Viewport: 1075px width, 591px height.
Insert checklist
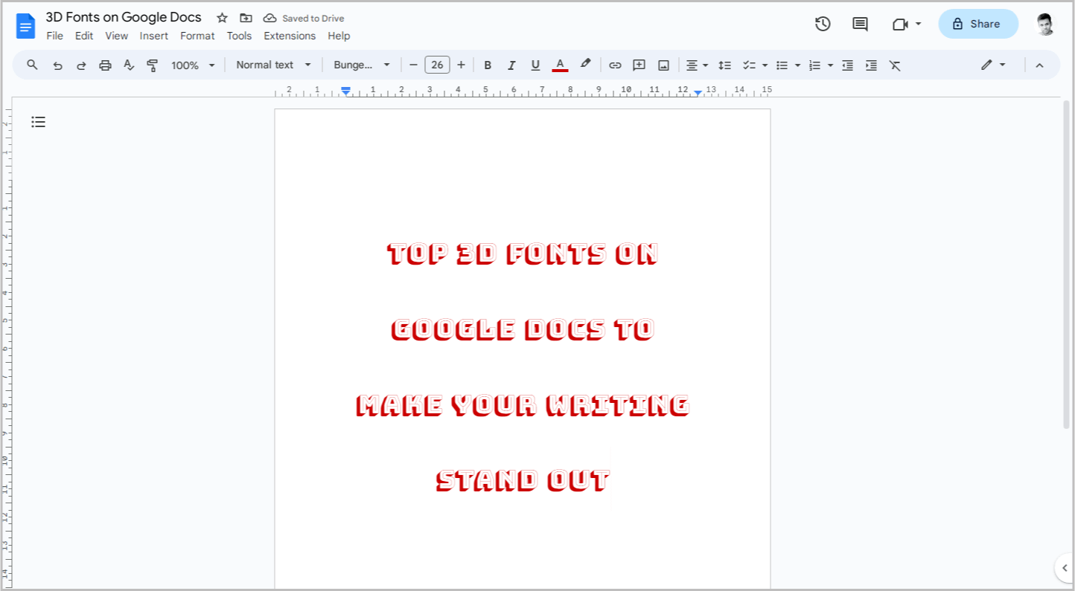point(750,65)
